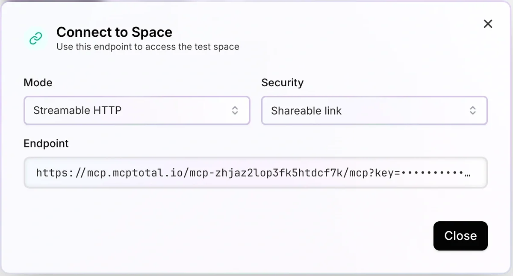513x276 pixels.
Task: Click the up-down chevron in Security selector
Action: (473, 111)
